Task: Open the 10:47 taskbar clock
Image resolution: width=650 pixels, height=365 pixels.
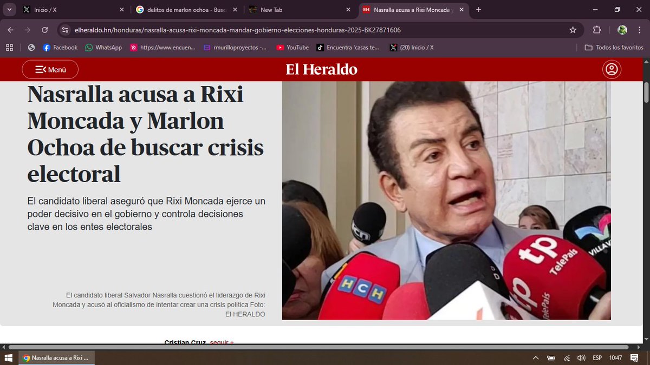Action: click(x=615, y=358)
